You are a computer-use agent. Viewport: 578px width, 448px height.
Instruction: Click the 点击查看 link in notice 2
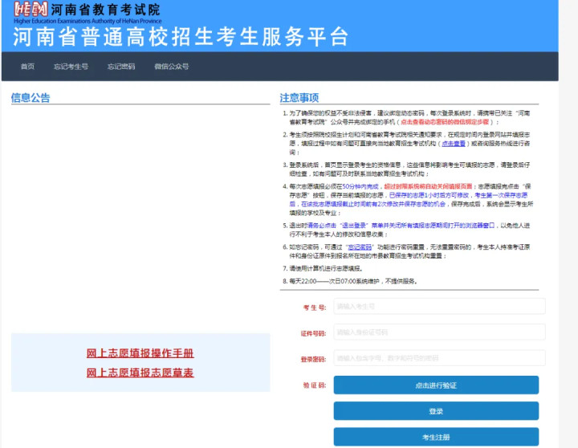point(454,144)
